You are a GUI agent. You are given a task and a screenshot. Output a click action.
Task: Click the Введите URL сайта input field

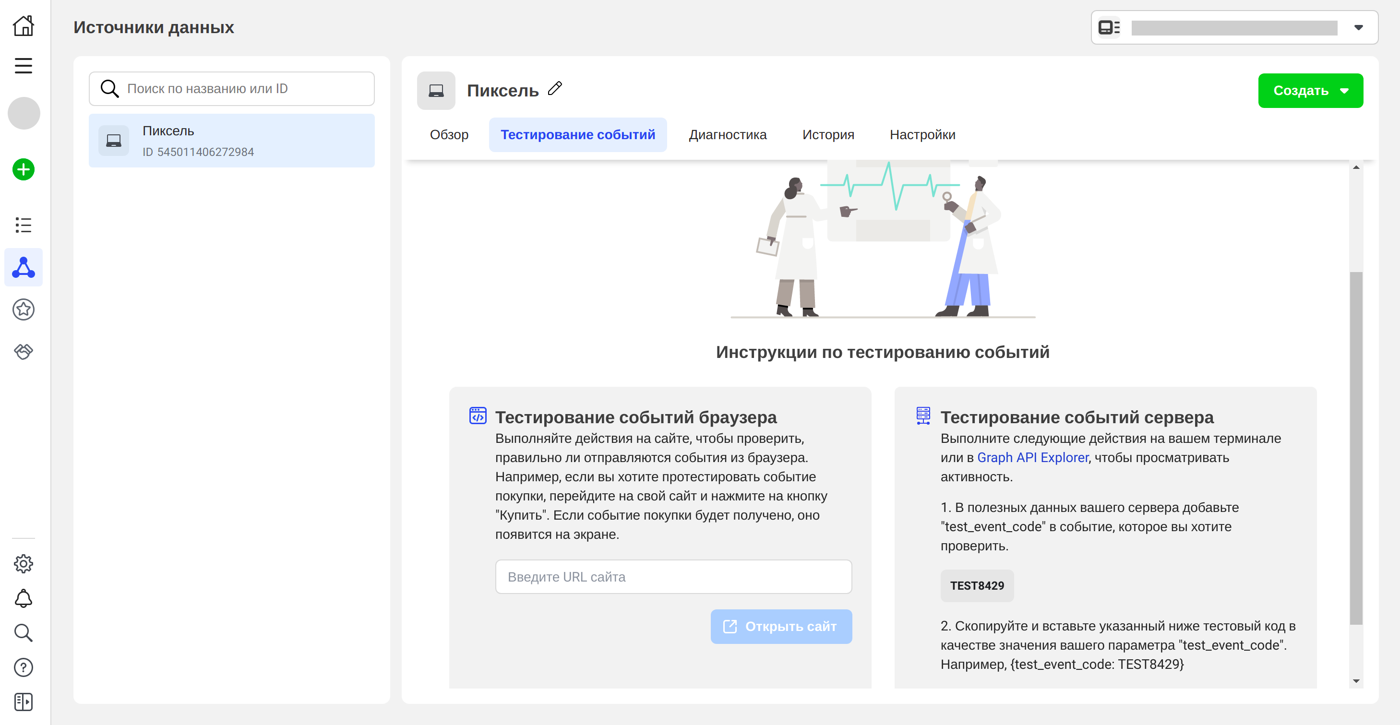[x=673, y=577]
